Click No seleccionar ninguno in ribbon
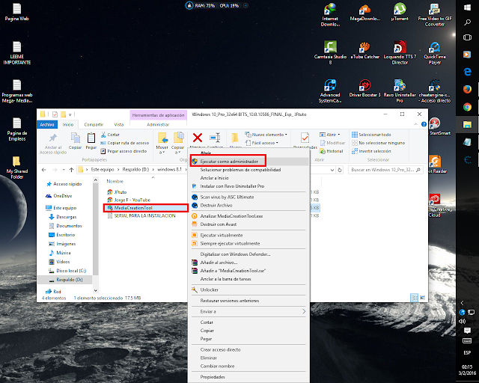This screenshot has width=479, height=383. pos(378,143)
